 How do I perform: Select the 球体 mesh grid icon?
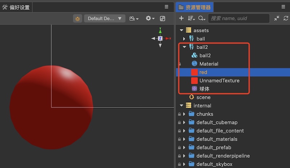[x=194, y=89]
